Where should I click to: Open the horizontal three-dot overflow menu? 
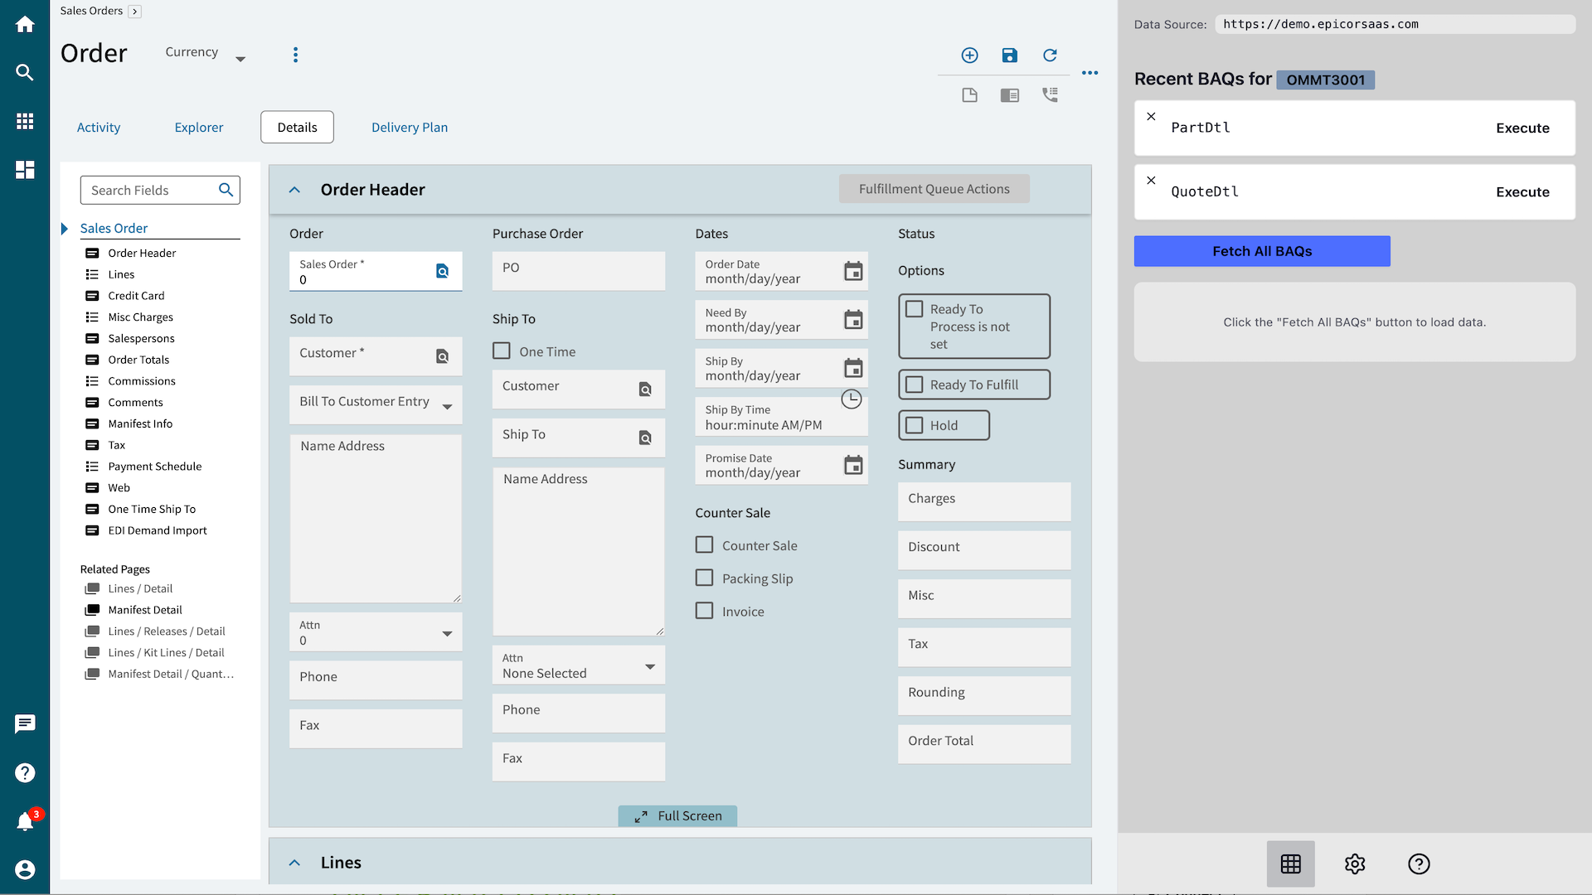tap(1090, 73)
